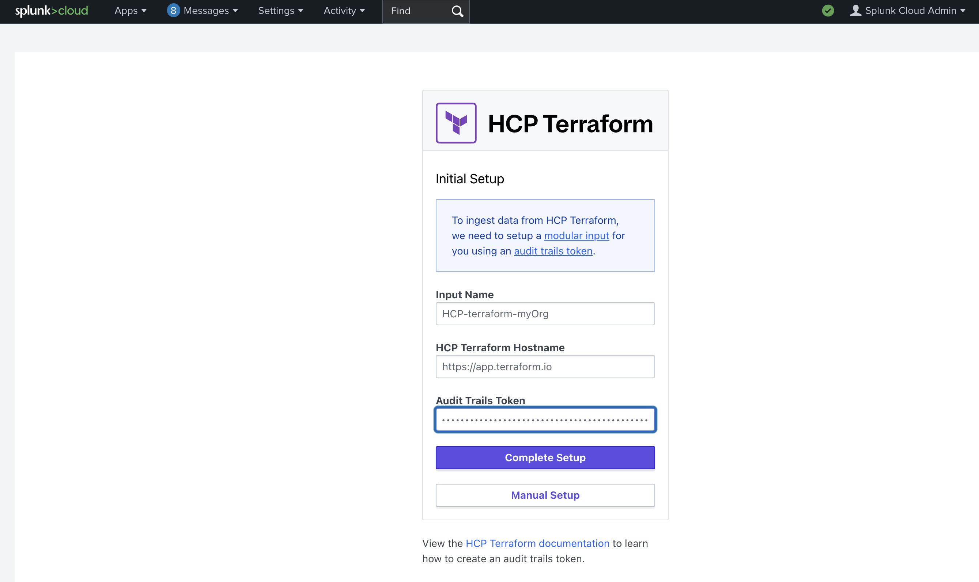
Task: Open HCP Terraform documentation link
Action: (x=537, y=543)
